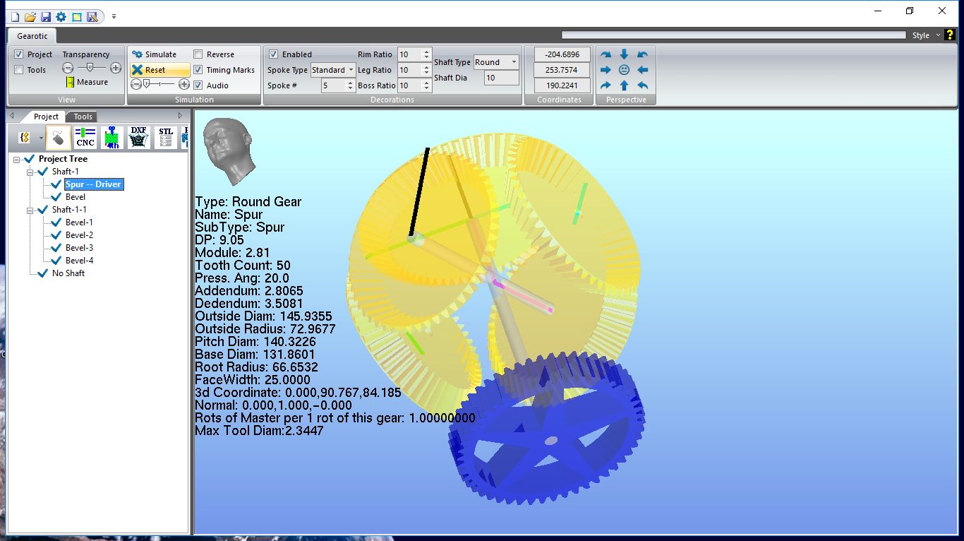Open the Spoke Type dropdown
The height and width of the screenshot is (541, 964).
coord(351,70)
